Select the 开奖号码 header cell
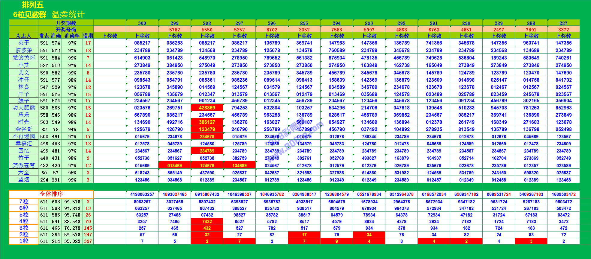The height and width of the screenshot is (259, 591). 66,30
